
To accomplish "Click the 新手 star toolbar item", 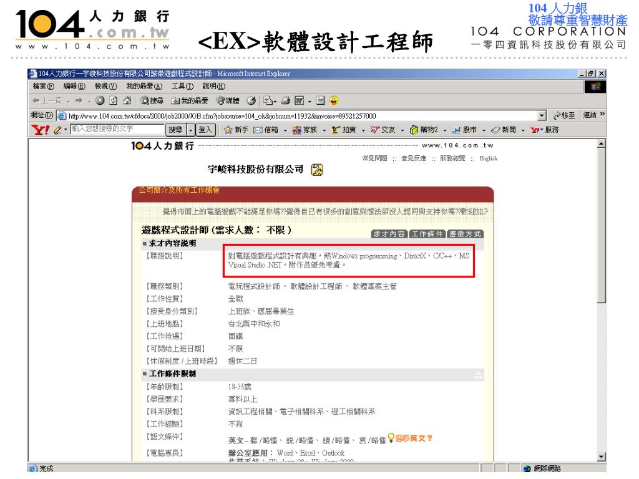I will [236, 130].
